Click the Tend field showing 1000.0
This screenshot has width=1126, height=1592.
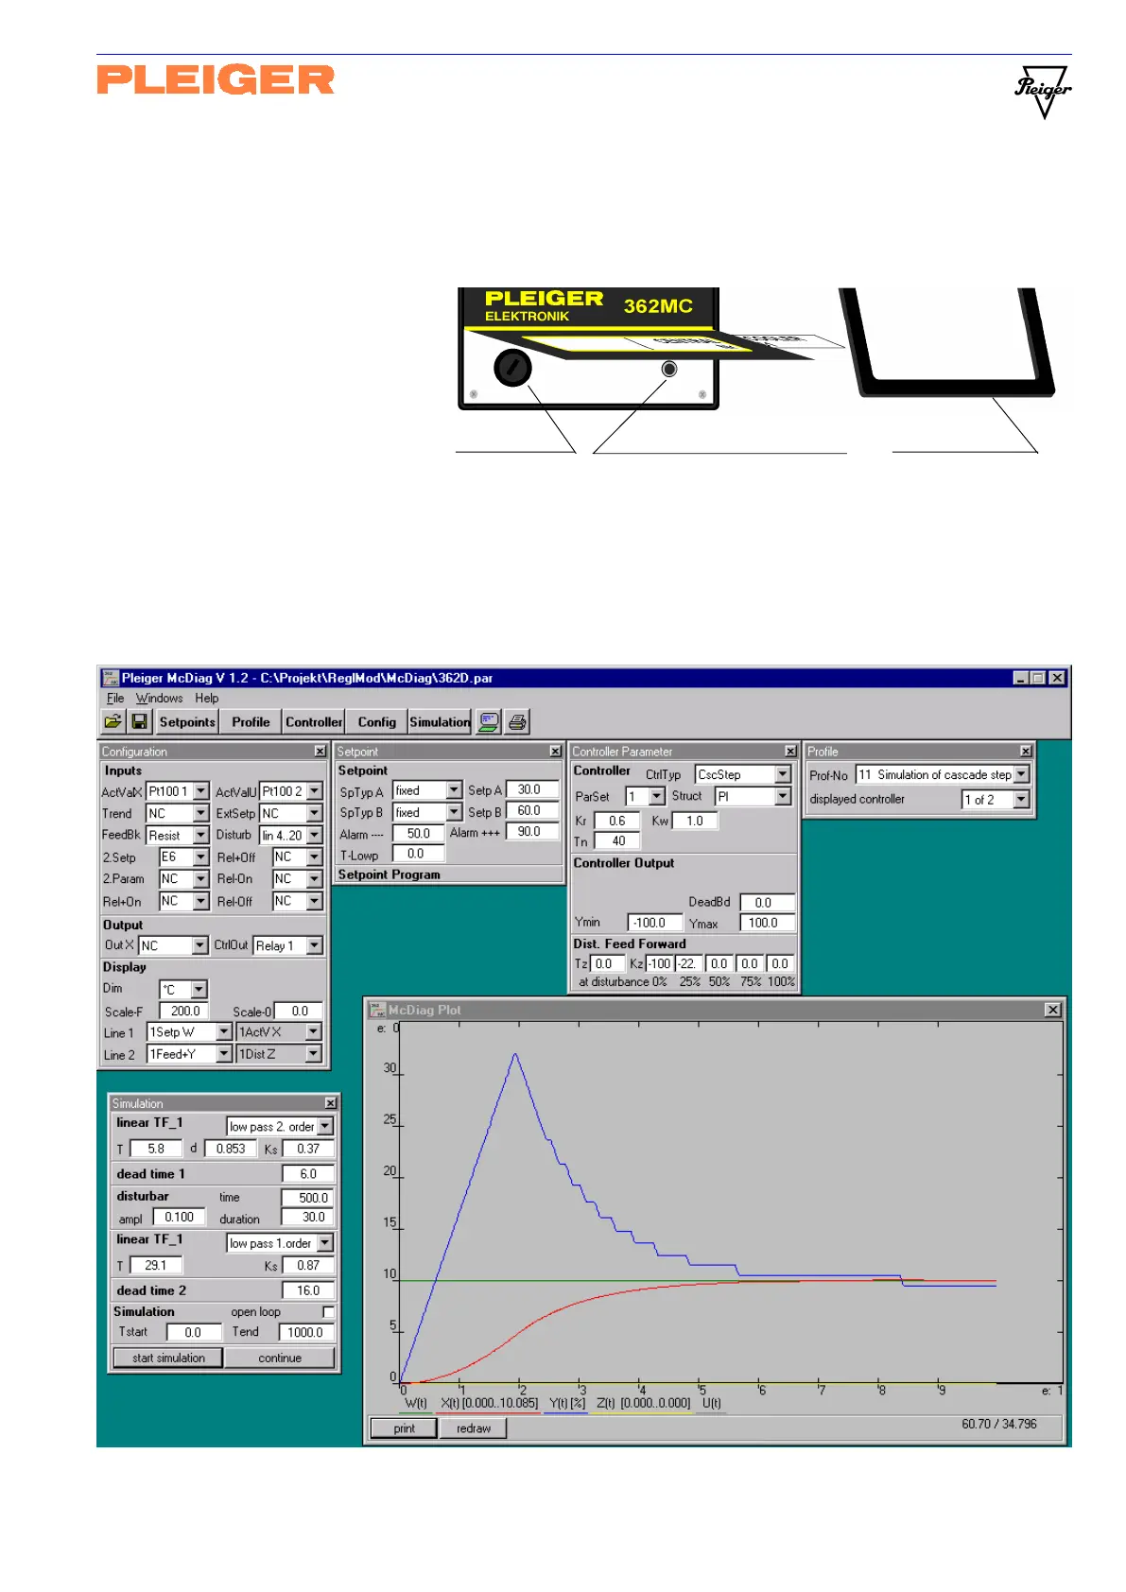point(306,1332)
